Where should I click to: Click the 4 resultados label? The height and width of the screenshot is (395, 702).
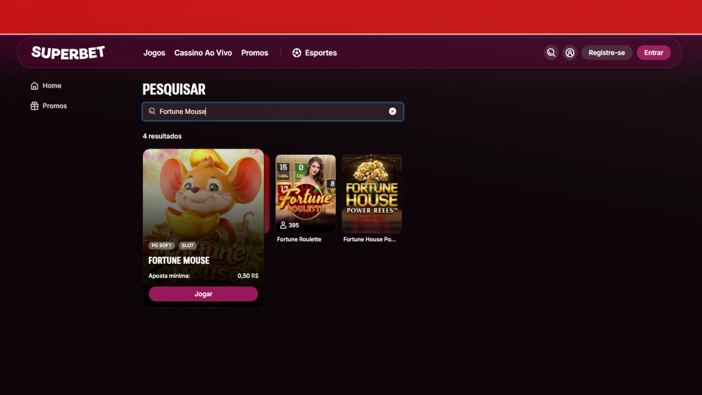(x=162, y=136)
